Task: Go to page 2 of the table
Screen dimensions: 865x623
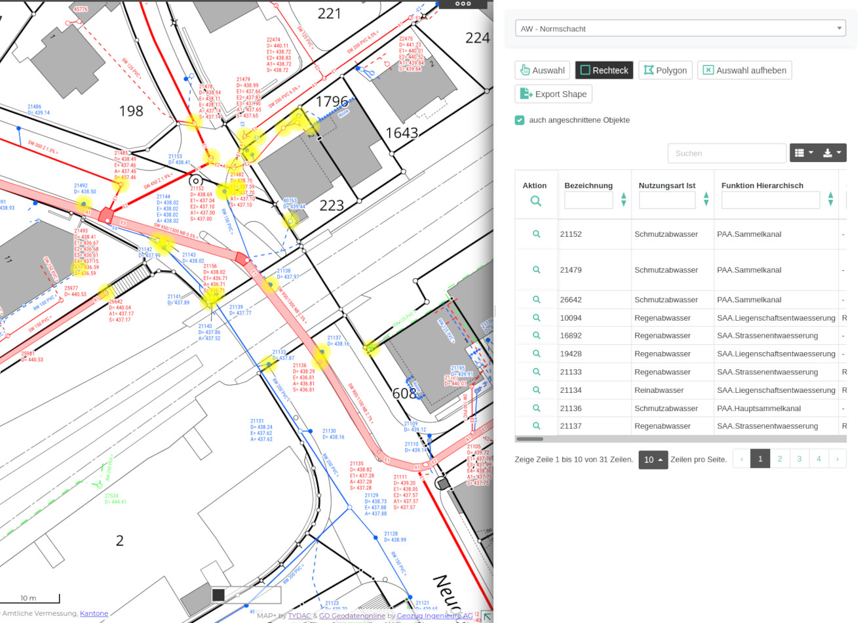Action: [x=779, y=458]
